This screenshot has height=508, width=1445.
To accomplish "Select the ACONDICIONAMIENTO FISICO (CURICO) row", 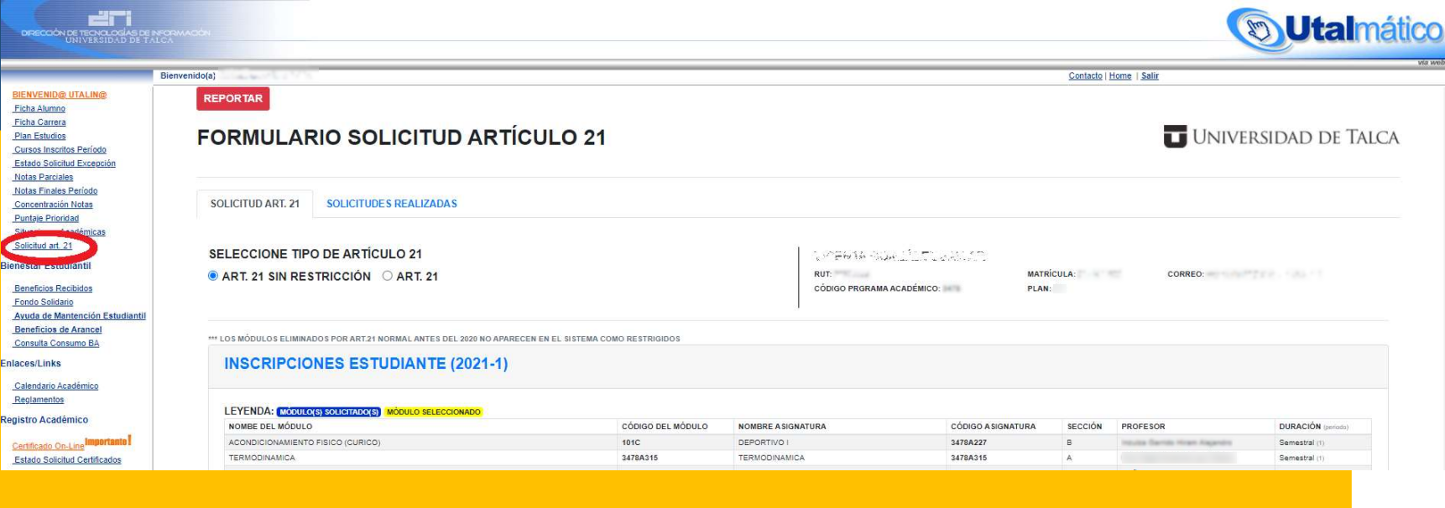I will coord(304,443).
